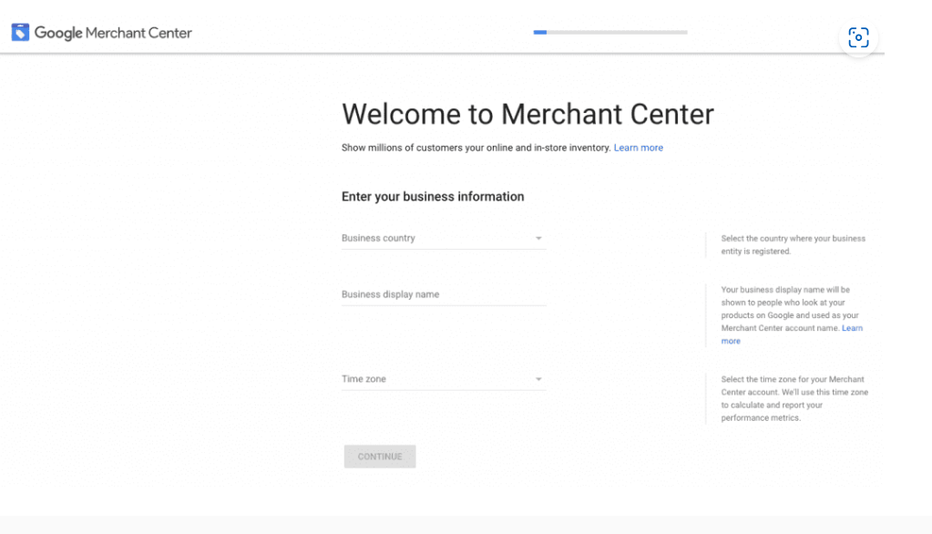Expand the Time zone dropdown
The height and width of the screenshot is (534, 932).
click(x=443, y=378)
